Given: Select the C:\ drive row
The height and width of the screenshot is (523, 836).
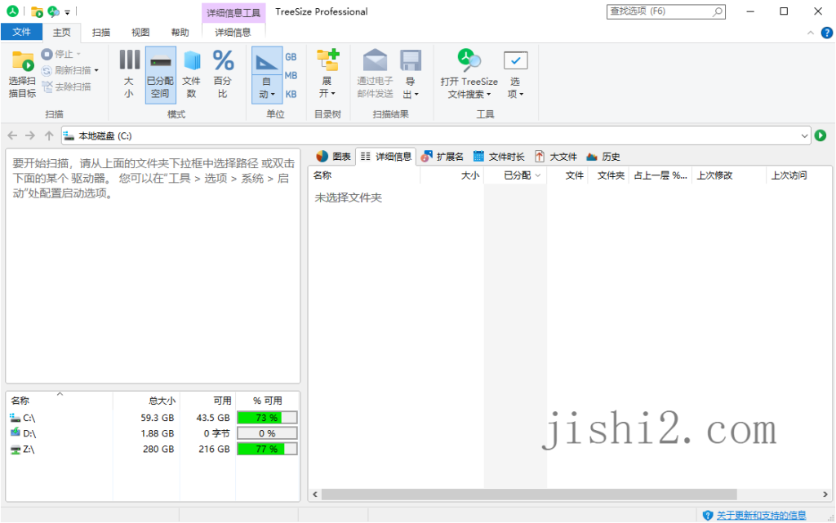Looking at the screenshot, I should [153, 418].
